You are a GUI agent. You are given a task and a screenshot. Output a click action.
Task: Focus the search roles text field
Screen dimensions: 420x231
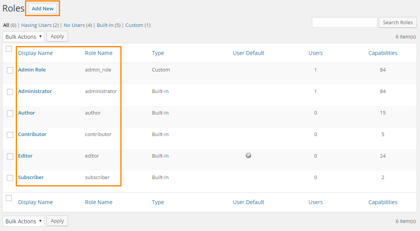point(344,23)
